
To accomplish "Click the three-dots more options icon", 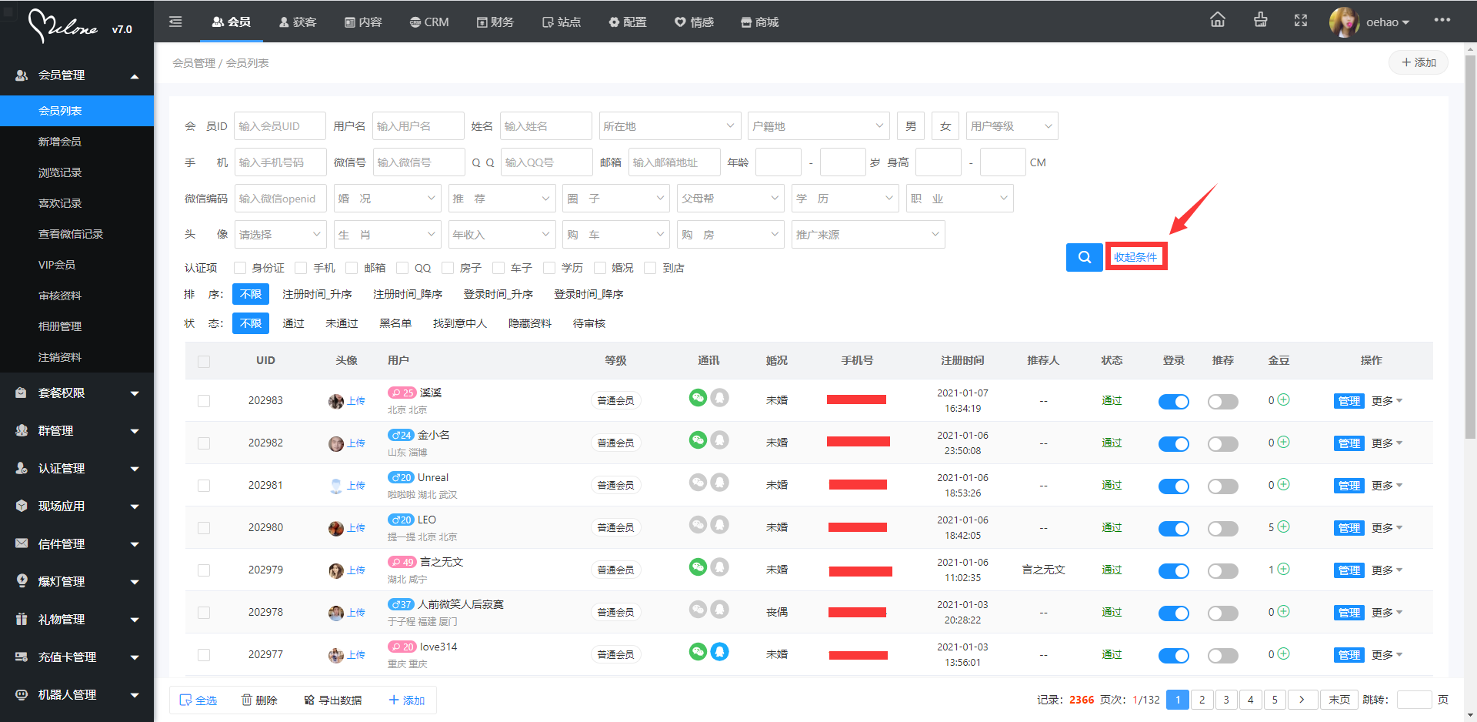I will tap(1442, 20).
